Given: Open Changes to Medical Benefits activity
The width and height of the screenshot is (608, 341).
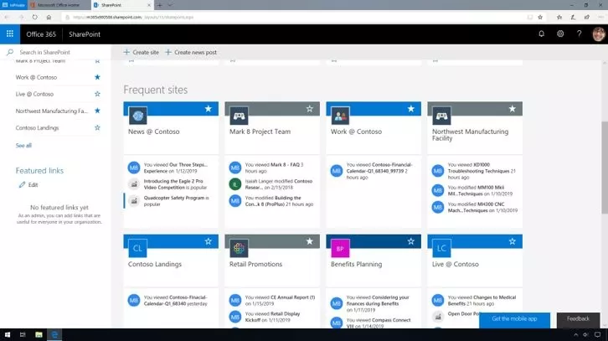Looking at the screenshot, I should pyautogui.click(x=482, y=300).
